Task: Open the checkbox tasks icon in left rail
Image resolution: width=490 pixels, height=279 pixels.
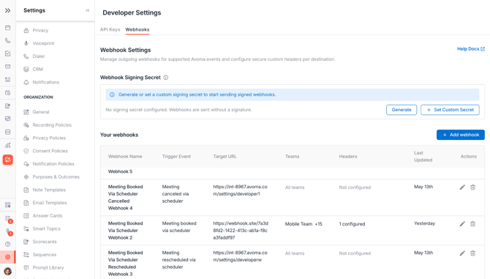Action: click(8, 53)
